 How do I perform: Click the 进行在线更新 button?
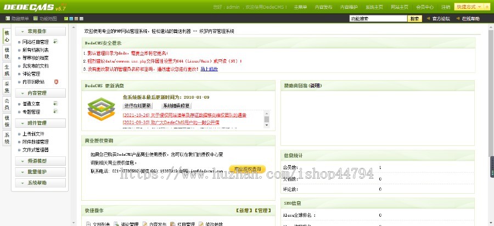coord(137,106)
